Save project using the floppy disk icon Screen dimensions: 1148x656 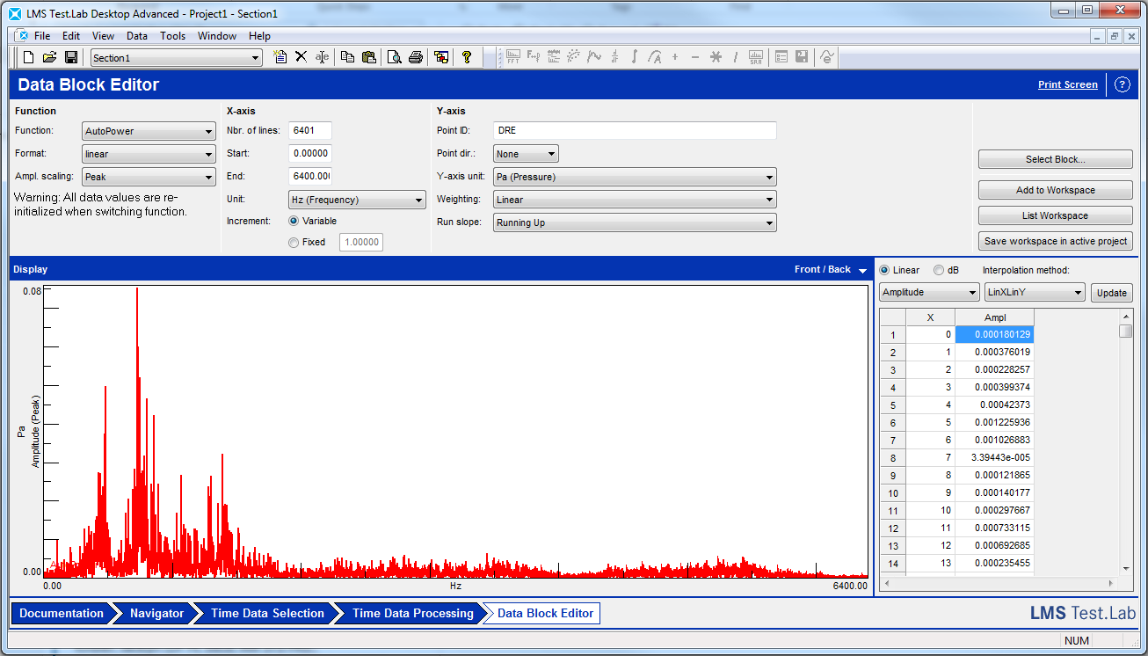[71, 57]
